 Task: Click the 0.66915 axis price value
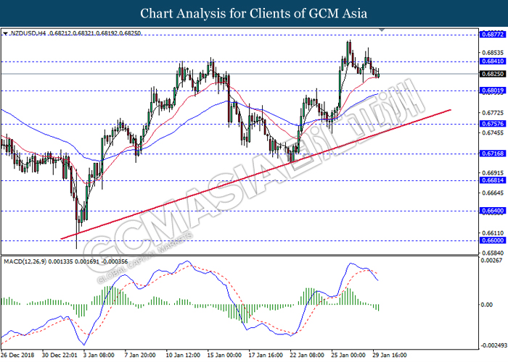click(493, 173)
